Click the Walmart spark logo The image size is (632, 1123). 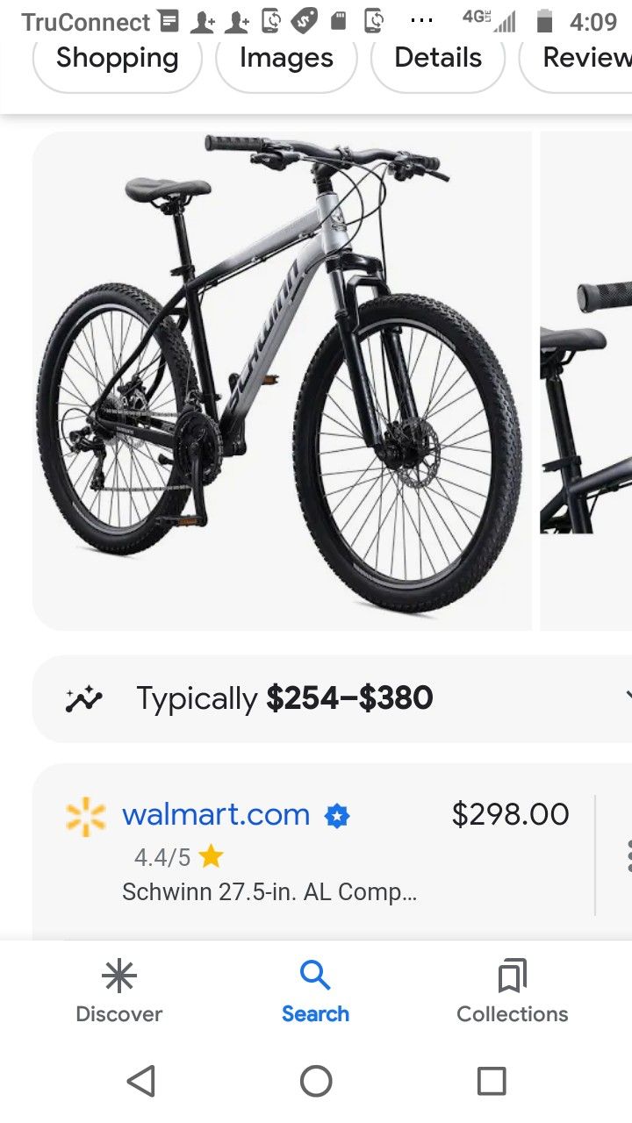86,817
